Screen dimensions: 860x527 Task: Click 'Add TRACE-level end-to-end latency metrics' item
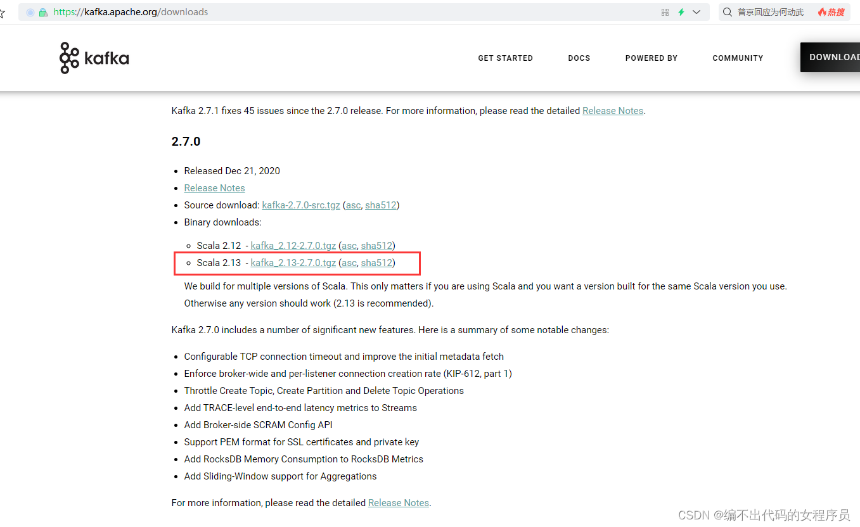tap(300, 408)
